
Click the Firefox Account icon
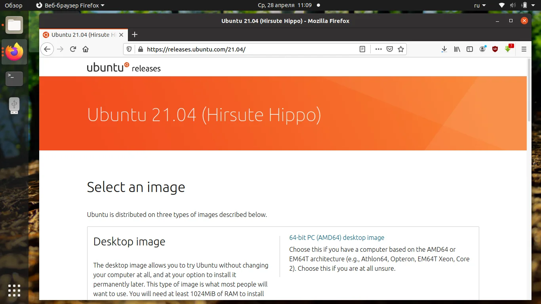pyautogui.click(x=482, y=49)
